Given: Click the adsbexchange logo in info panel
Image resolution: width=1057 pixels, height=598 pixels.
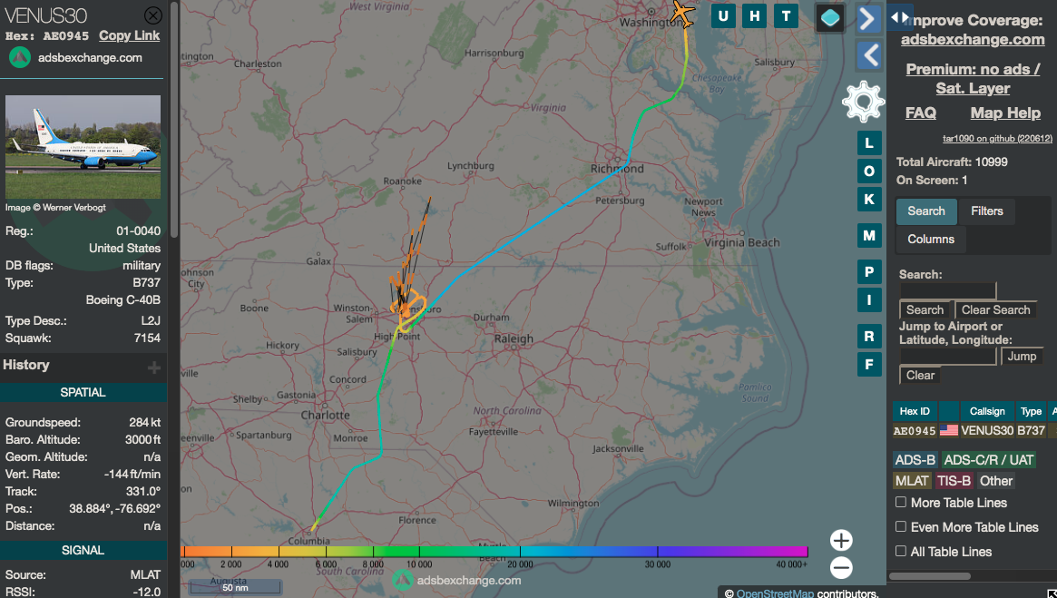Looking at the screenshot, I should 20,58.
